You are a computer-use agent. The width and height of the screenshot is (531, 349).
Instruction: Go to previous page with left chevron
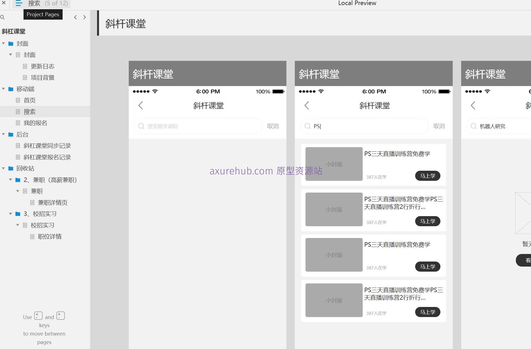(75, 17)
